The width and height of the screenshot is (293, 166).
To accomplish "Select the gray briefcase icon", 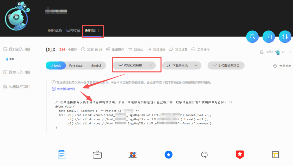I will 97,155.
